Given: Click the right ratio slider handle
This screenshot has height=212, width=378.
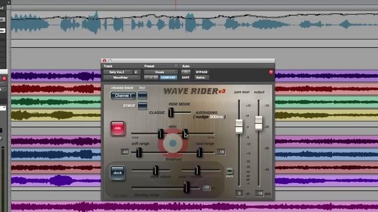Looking at the screenshot, I should (185, 134).
